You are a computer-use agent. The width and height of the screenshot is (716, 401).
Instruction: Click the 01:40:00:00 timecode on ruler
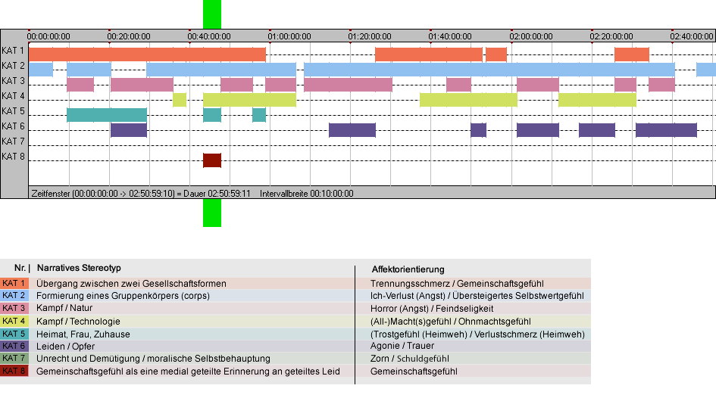click(450, 36)
